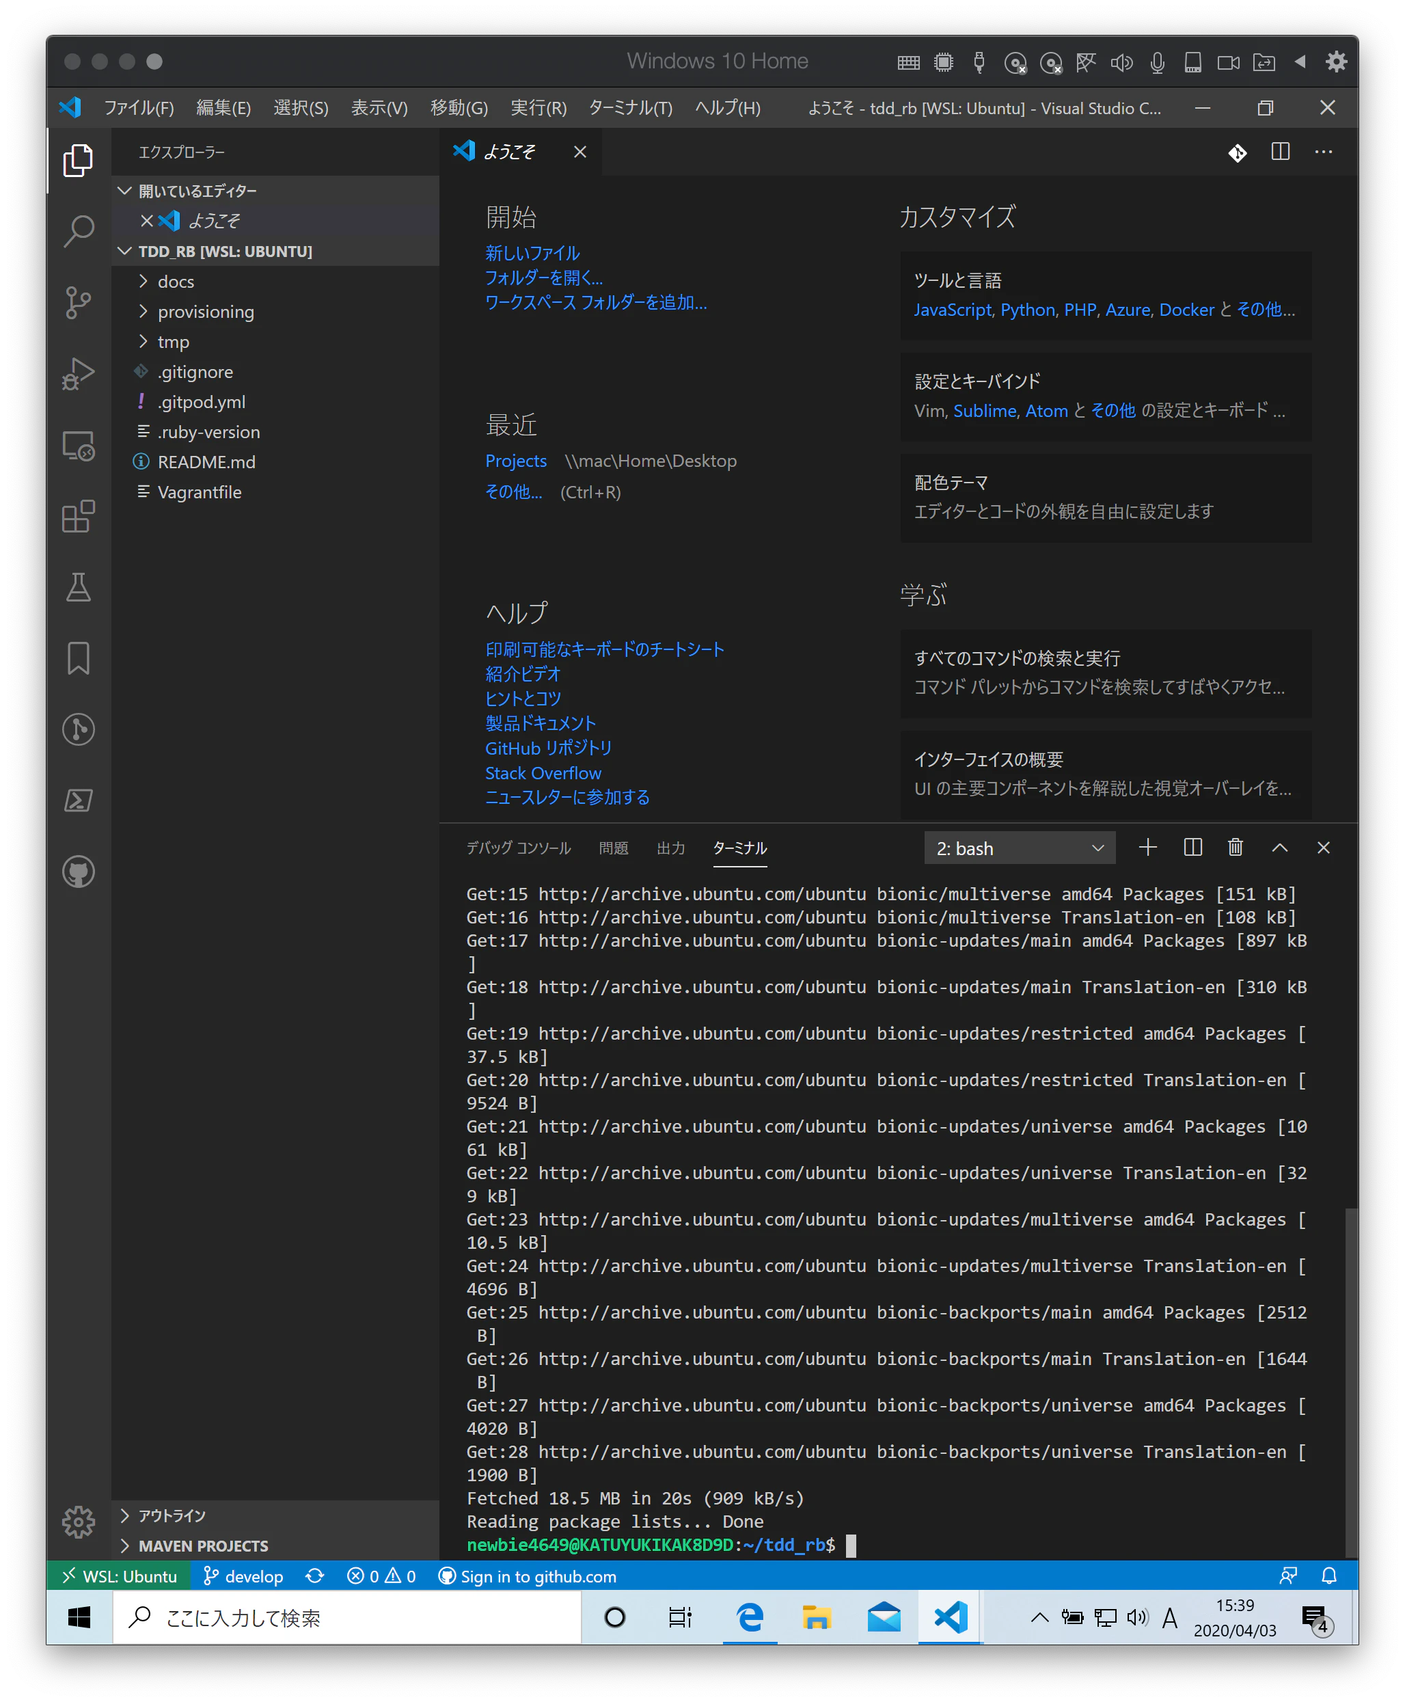Click the WSL: Ubuntu remote indicator

click(x=120, y=1576)
